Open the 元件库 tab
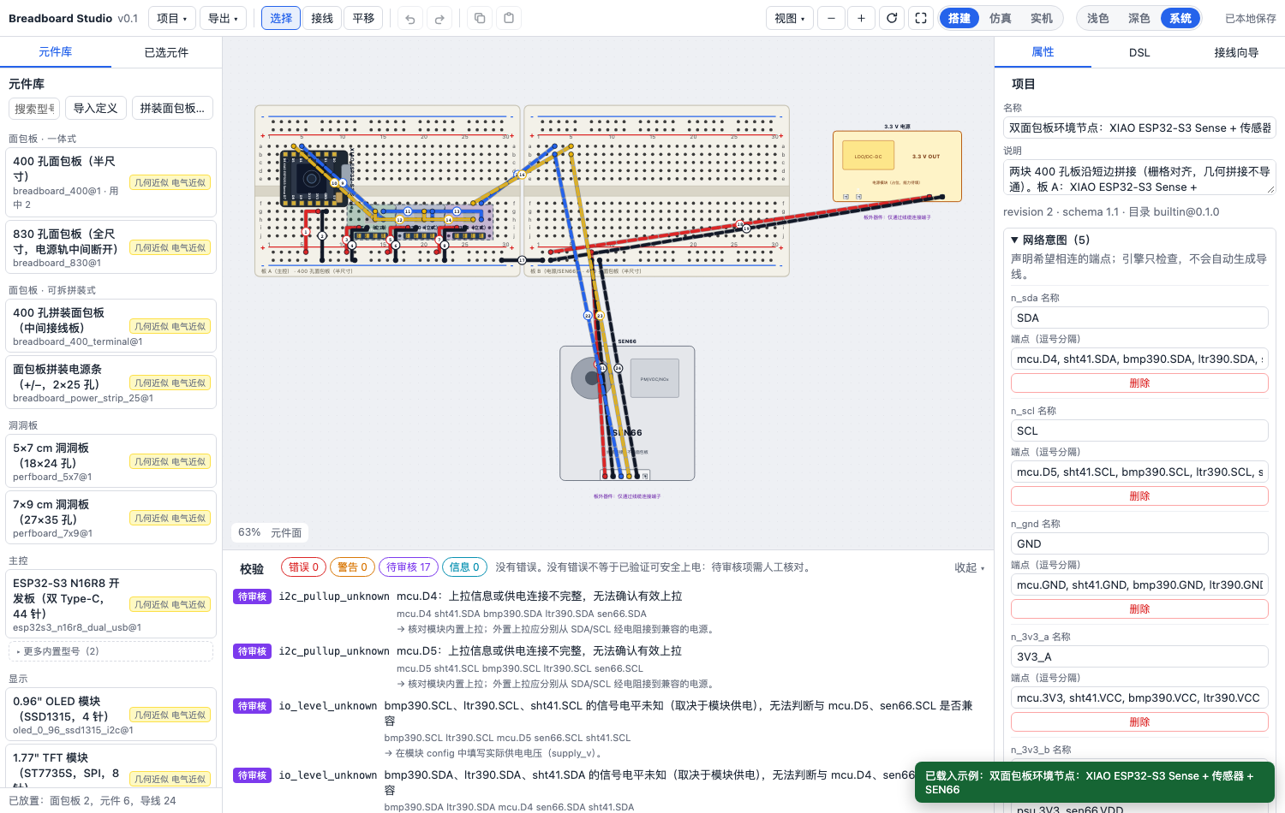 click(x=56, y=52)
